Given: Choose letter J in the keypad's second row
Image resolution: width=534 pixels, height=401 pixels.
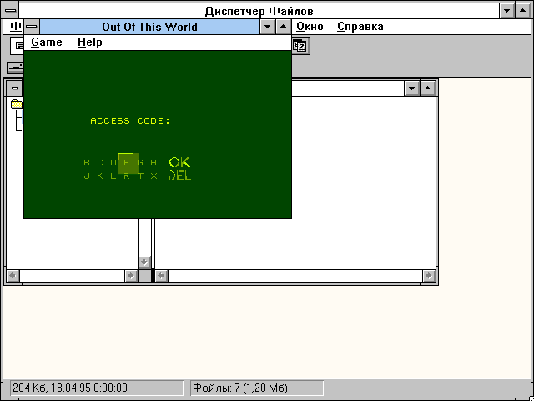Looking at the screenshot, I should (87, 176).
